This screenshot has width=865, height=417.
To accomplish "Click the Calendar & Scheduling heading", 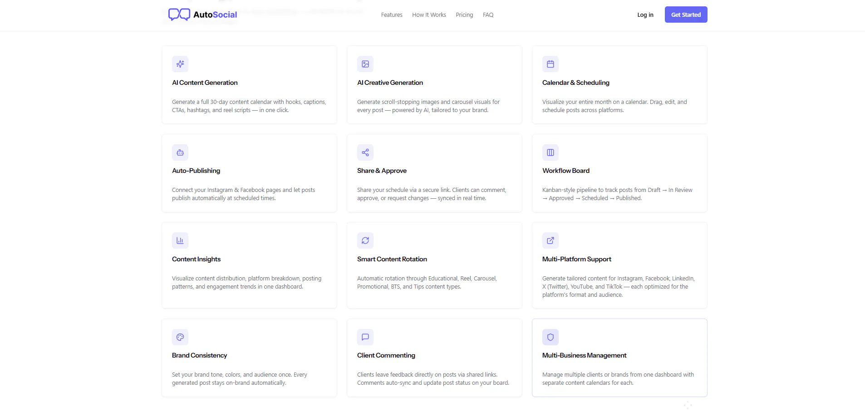I will pyautogui.click(x=575, y=83).
